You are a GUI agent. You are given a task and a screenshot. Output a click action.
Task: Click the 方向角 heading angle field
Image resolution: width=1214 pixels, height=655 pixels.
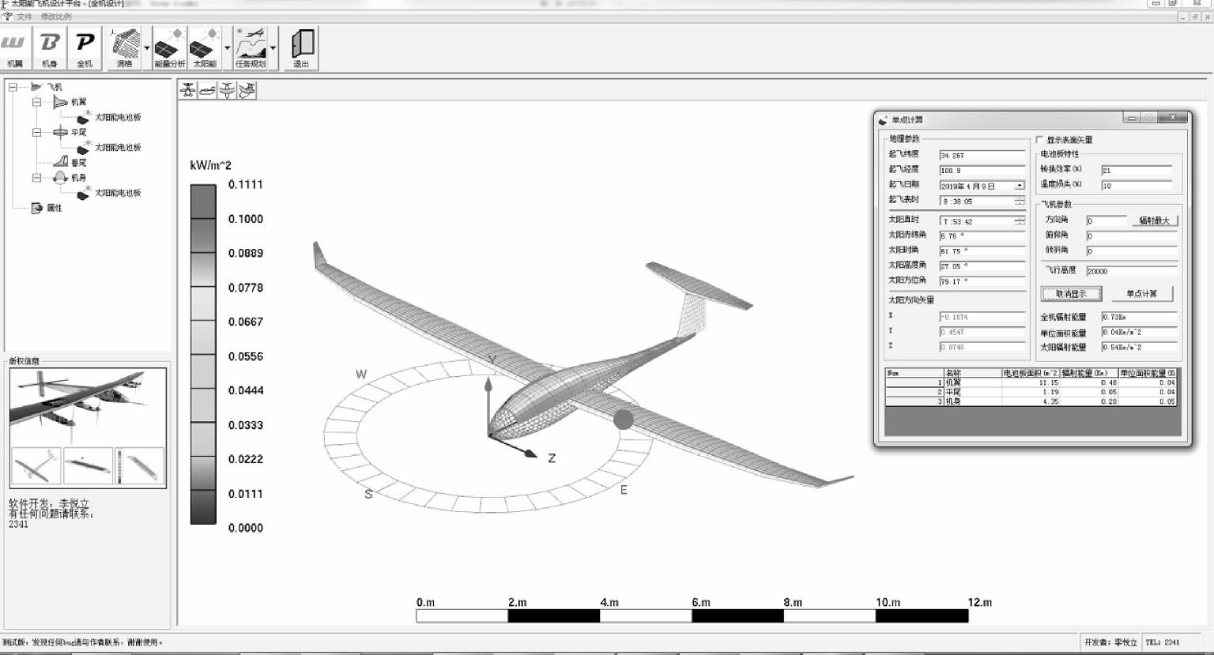[x=1106, y=220]
